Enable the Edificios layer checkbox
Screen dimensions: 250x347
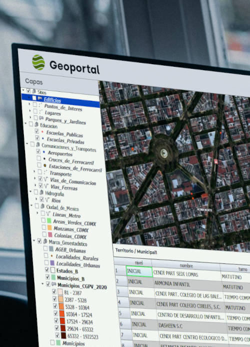point(34,98)
